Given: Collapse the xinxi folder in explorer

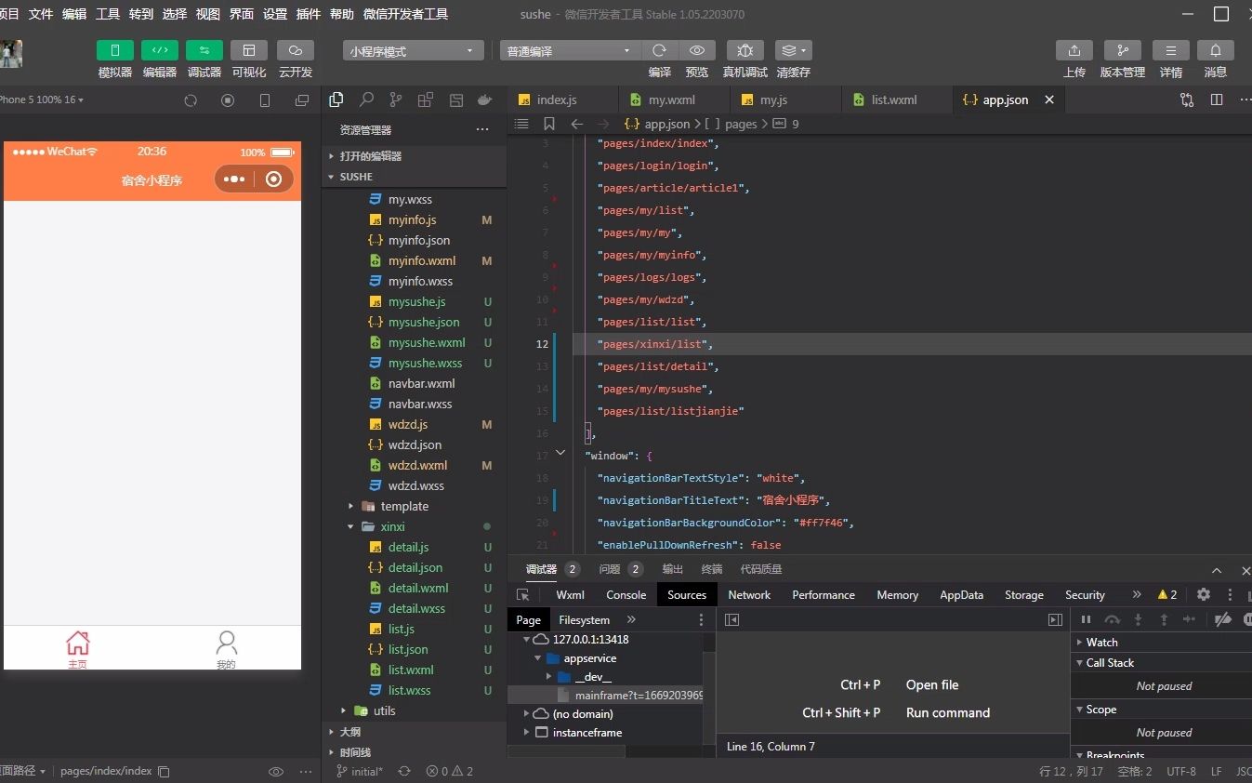Looking at the screenshot, I should click(x=349, y=526).
